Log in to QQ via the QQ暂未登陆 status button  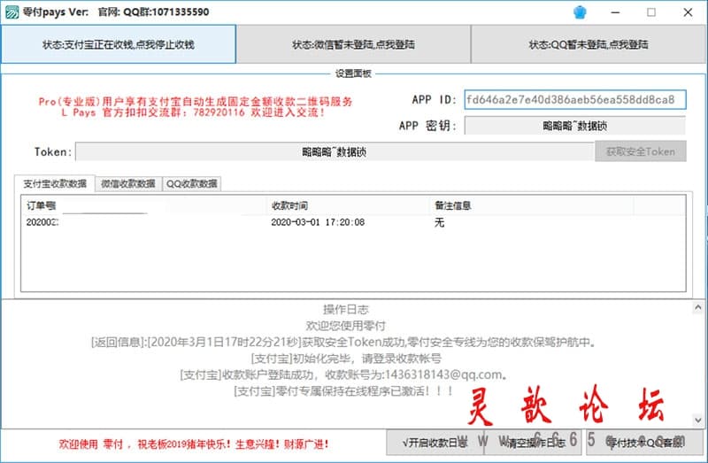[x=589, y=44]
